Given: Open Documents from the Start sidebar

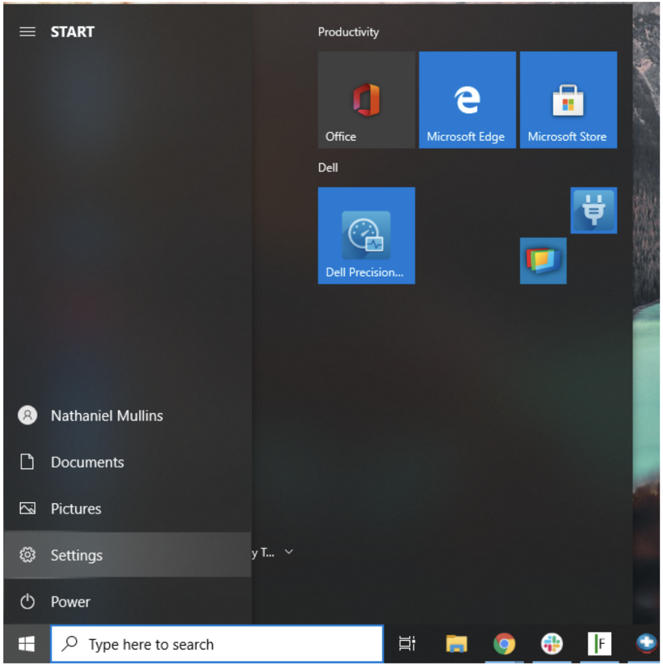Looking at the screenshot, I should click(87, 462).
